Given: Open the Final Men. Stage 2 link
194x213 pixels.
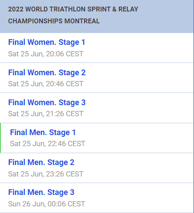Looking at the screenshot, I should [41, 162].
